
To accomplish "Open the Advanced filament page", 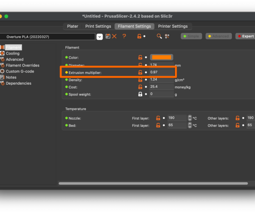I will pos(14,60).
